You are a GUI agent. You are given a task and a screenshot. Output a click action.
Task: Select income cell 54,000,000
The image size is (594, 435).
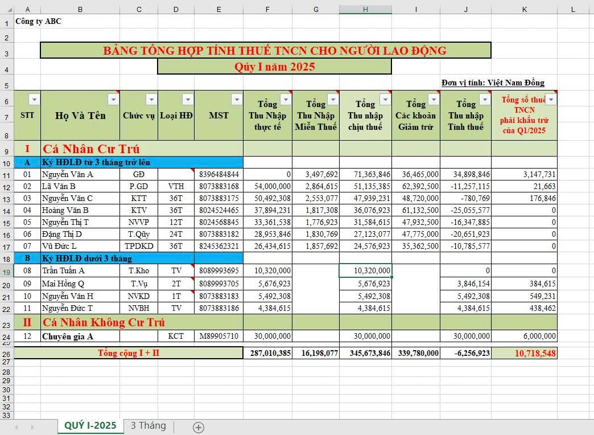click(x=267, y=186)
